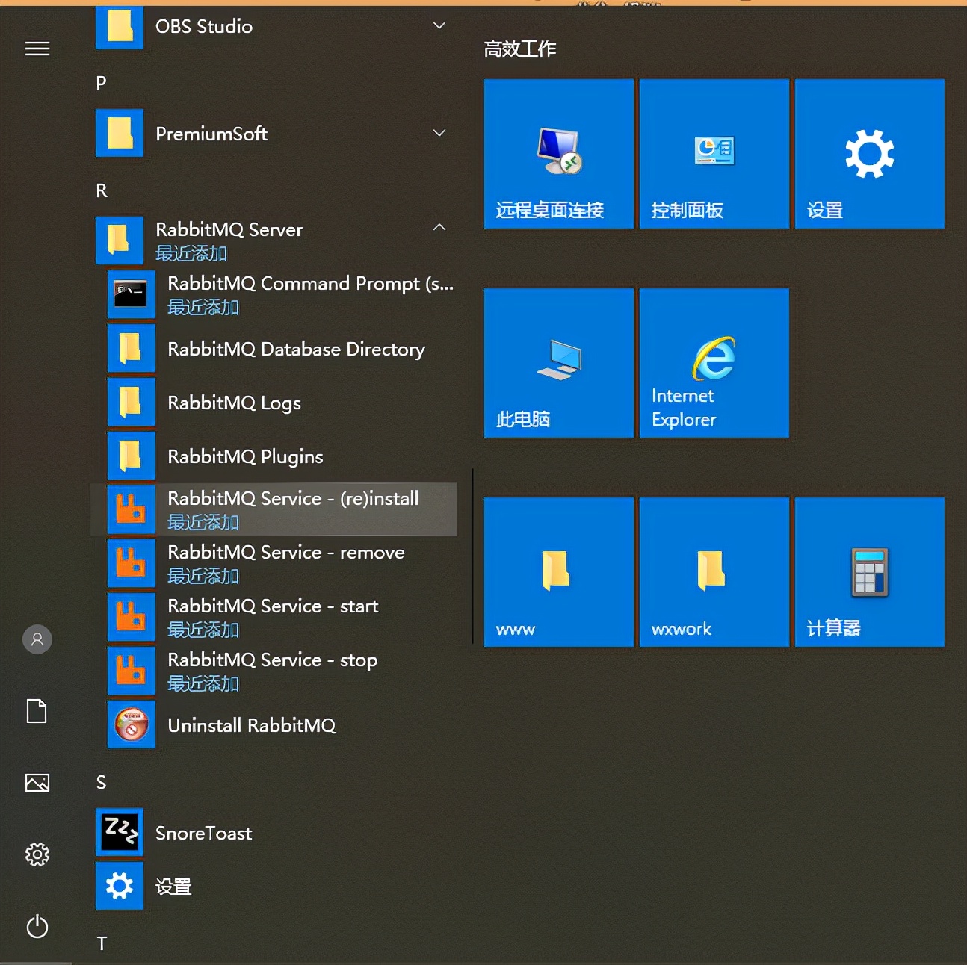Click the RabbitMQ Service start rabbit icon
Image resolution: width=967 pixels, height=965 pixels.
coord(132,617)
